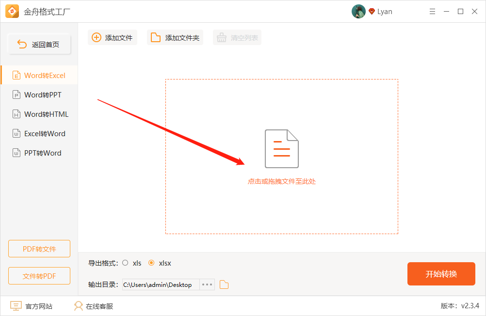Click 添加文件夹 add folder button
Viewport: 486px width, 316px height.
coord(175,37)
